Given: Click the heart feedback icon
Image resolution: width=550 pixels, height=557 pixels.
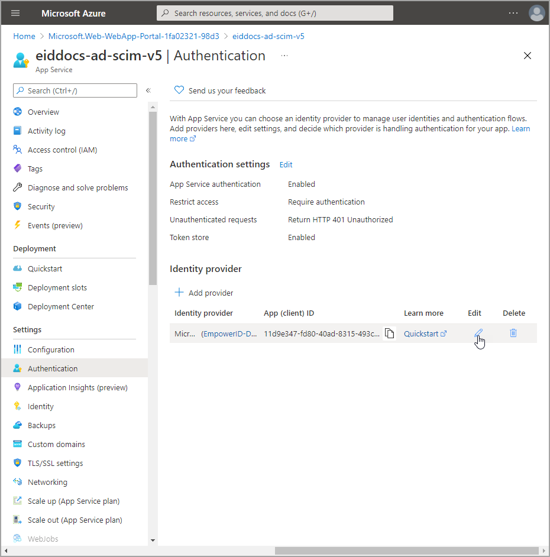Looking at the screenshot, I should [x=179, y=90].
